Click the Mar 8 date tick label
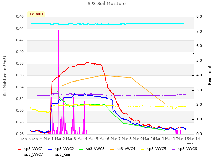 (x=127, y=139)
